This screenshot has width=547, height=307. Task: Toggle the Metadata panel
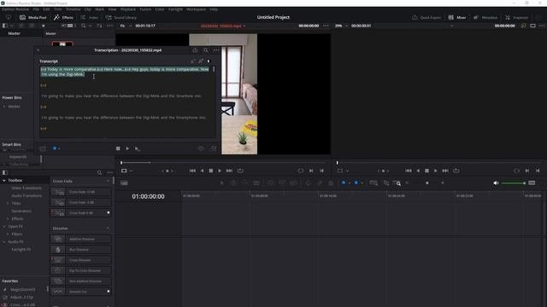[x=485, y=17]
